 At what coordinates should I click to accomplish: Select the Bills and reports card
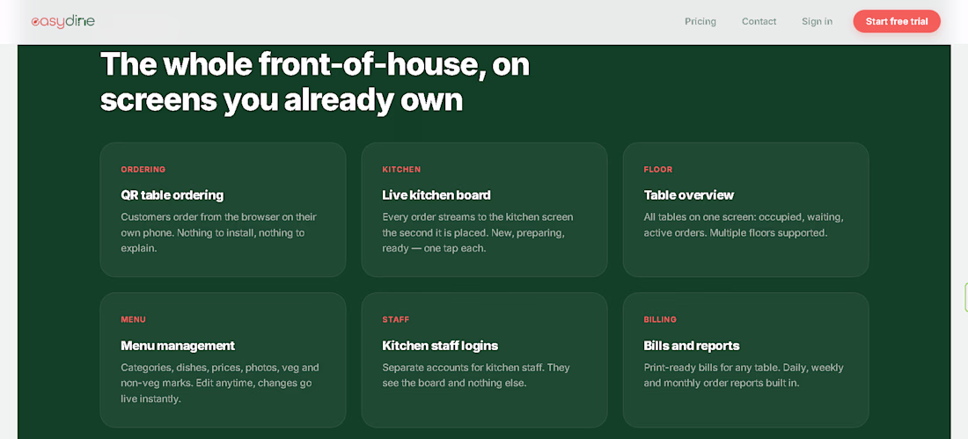745,360
